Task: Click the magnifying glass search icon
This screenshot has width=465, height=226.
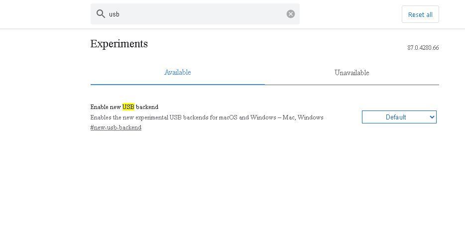Action: 101,13
